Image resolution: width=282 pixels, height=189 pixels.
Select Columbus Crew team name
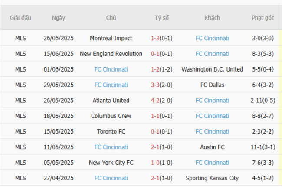(111, 116)
